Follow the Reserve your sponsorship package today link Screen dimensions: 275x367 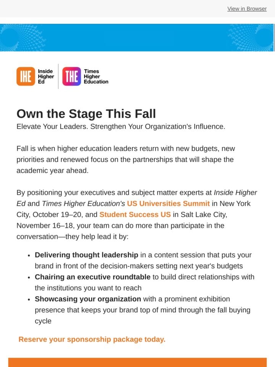pos(92,339)
